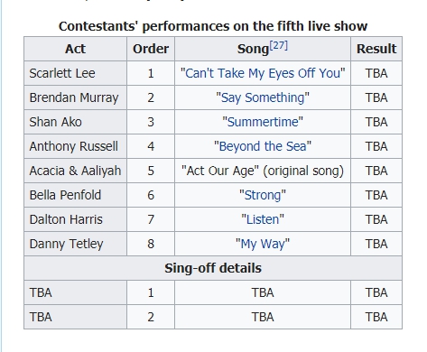427x352 pixels.
Task: Click the table caption about fifth live show
Action: [x=213, y=26]
